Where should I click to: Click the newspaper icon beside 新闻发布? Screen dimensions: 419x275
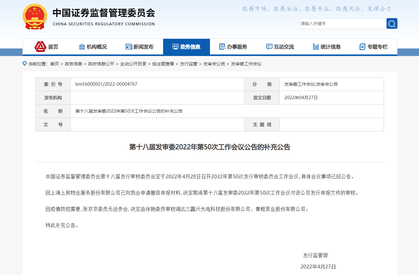tap(129, 47)
